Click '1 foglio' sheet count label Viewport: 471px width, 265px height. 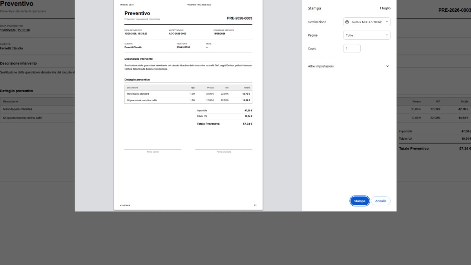click(385, 8)
